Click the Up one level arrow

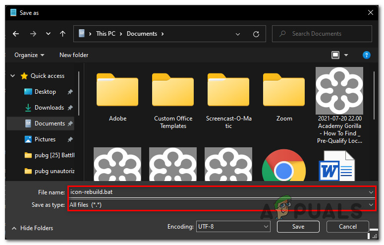(62, 34)
